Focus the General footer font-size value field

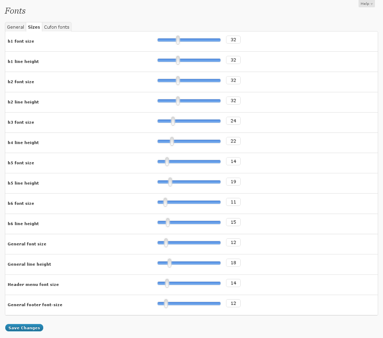coord(233,303)
